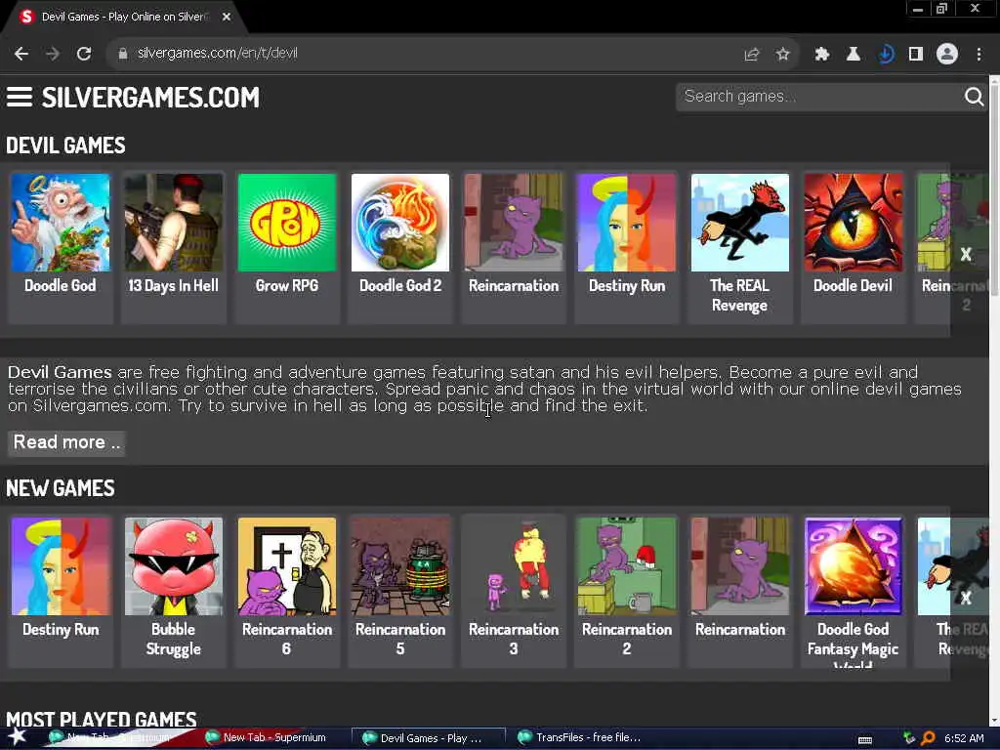Click the Read more button
Viewport: 1000px width, 750px height.
click(66, 442)
